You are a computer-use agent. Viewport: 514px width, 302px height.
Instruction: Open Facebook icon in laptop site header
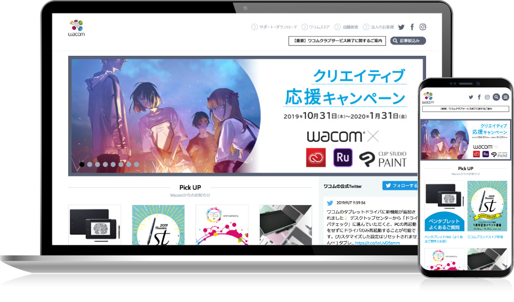(412, 27)
